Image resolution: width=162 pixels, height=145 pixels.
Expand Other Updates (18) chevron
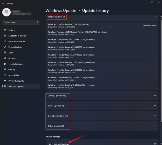click(155, 126)
